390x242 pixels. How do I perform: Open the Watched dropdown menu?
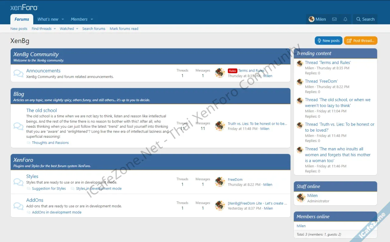(77, 29)
